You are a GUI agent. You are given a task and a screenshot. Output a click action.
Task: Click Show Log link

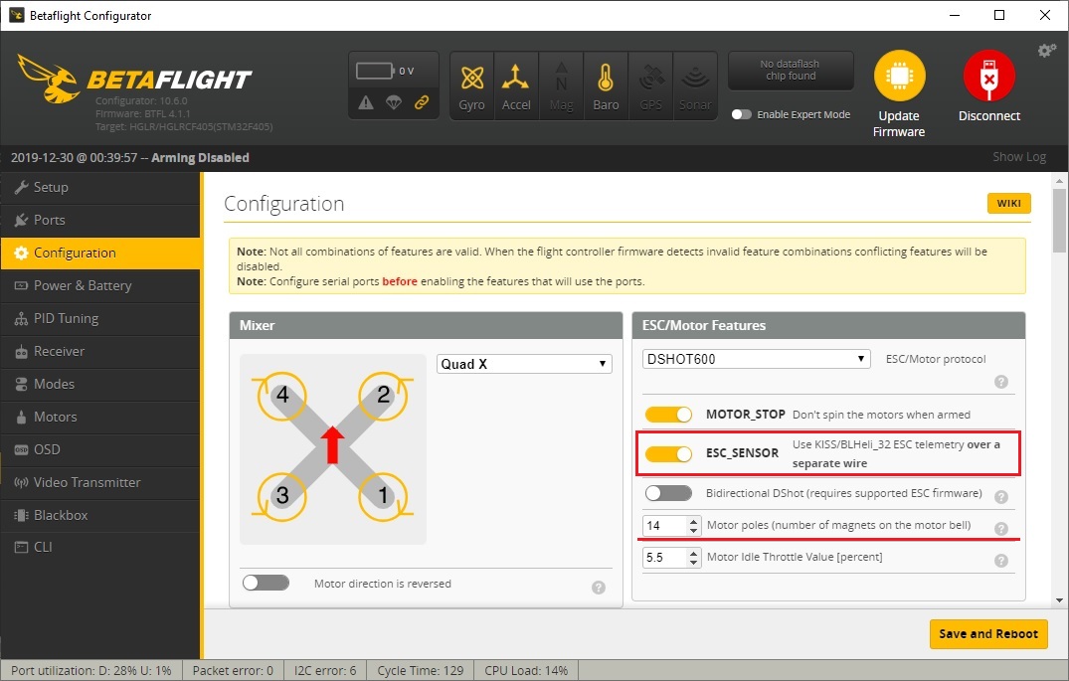click(1019, 157)
